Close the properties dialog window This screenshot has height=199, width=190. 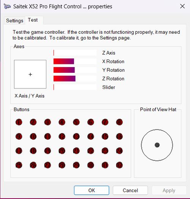tap(182, 6)
